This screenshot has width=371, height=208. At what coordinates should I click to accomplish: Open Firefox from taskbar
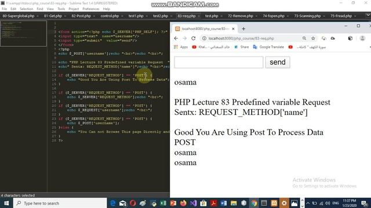pos(183,203)
